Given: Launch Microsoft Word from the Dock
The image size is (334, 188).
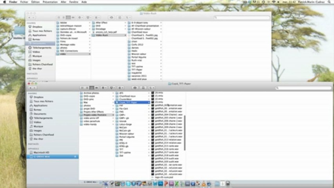Looking at the screenshot, I should (x=155, y=184).
